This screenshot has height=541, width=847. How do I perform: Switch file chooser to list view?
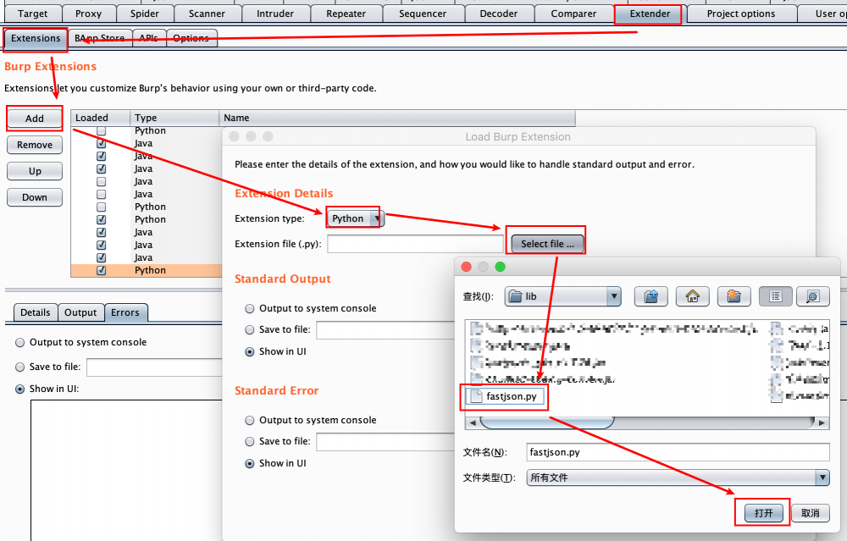point(775,296)
